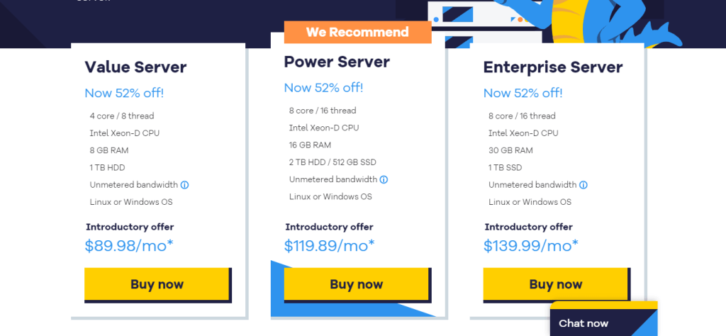The height and width of the screenshot is (336, 726).
Task: Click the $119.89/mo introductory price
Action: pos(329,246)
